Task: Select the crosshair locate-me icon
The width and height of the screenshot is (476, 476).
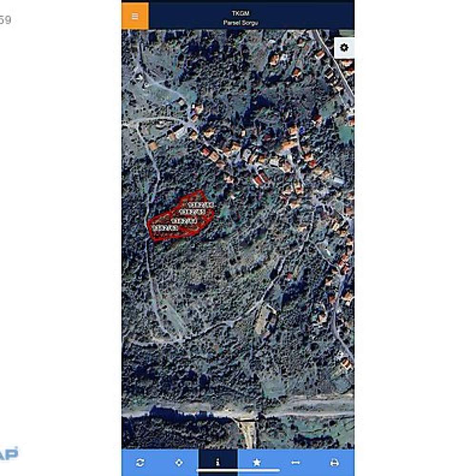Action: pos(179,462)
